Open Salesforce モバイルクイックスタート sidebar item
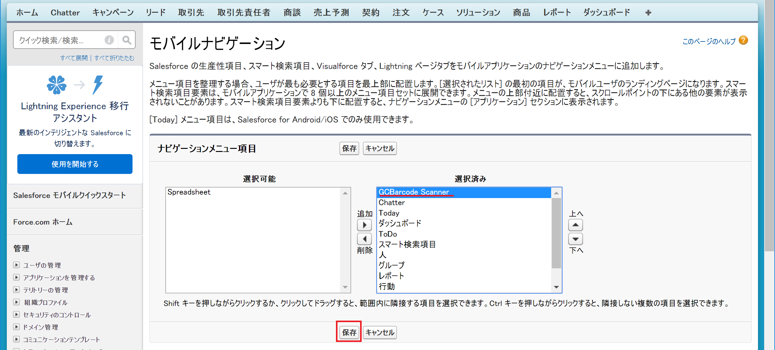Screen dimensions: 775x350 (70, 195)
